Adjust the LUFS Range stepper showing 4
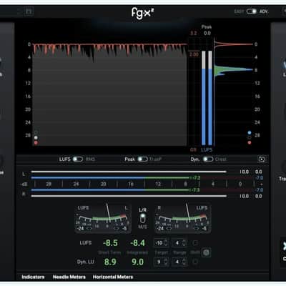Image resolution: width=286 pixels, height=286 pixels. [x=179, y=243]
